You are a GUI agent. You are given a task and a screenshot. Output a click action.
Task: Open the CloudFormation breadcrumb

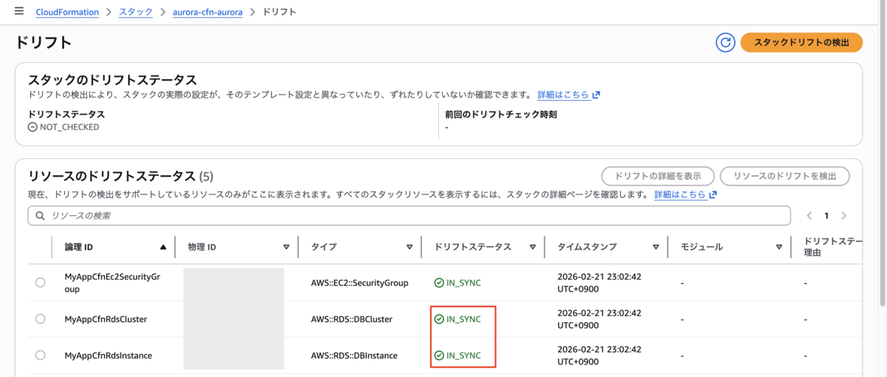(67, 13)
